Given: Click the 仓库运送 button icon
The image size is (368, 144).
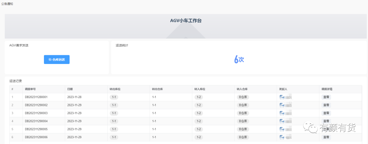Looking at the screenshot, I should (x=50, y=60).
